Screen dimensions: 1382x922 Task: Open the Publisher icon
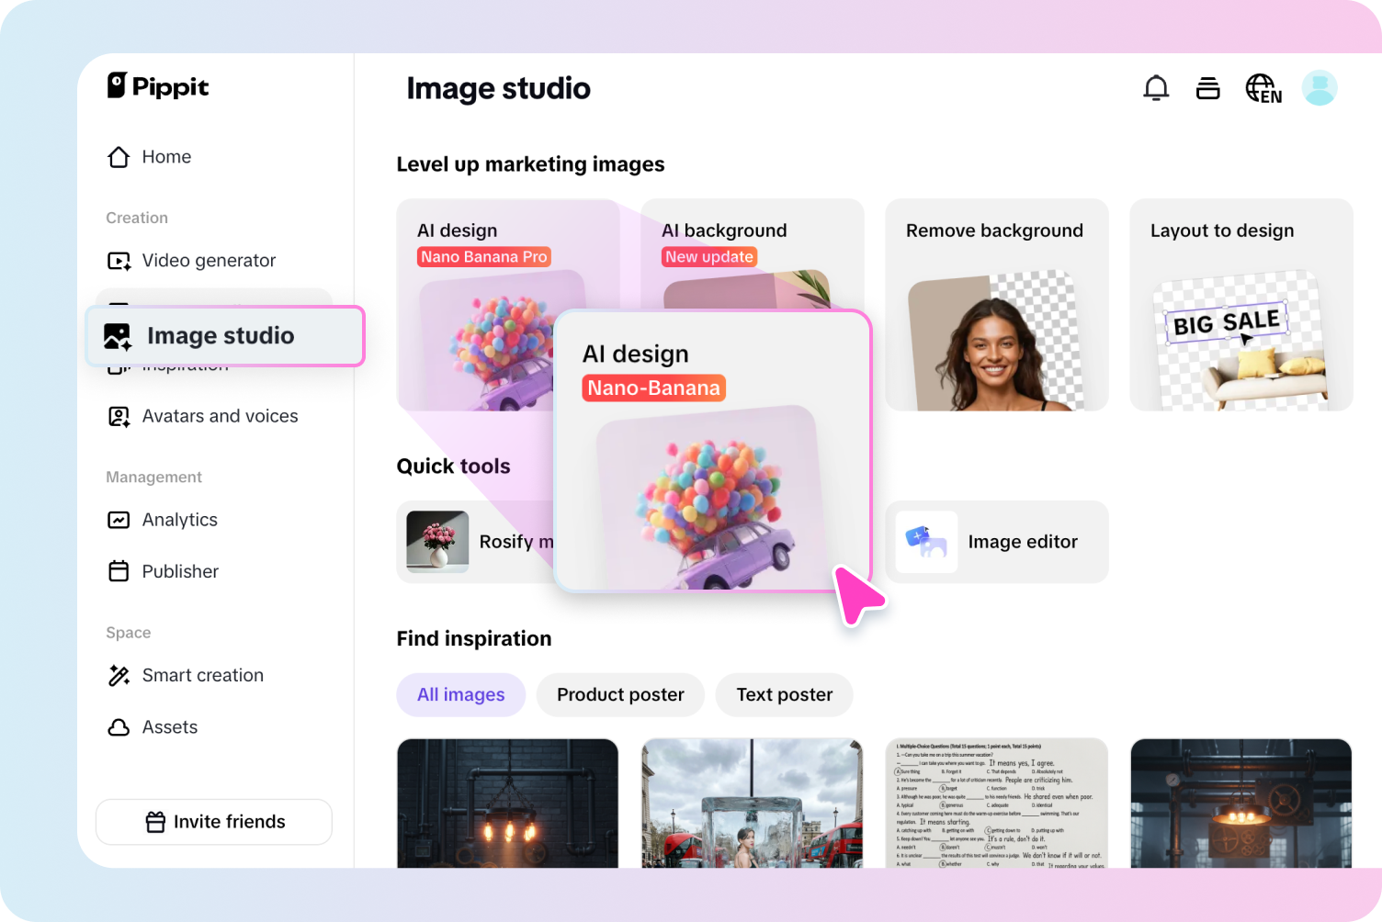pyautogui.click(x=119, y=571)
